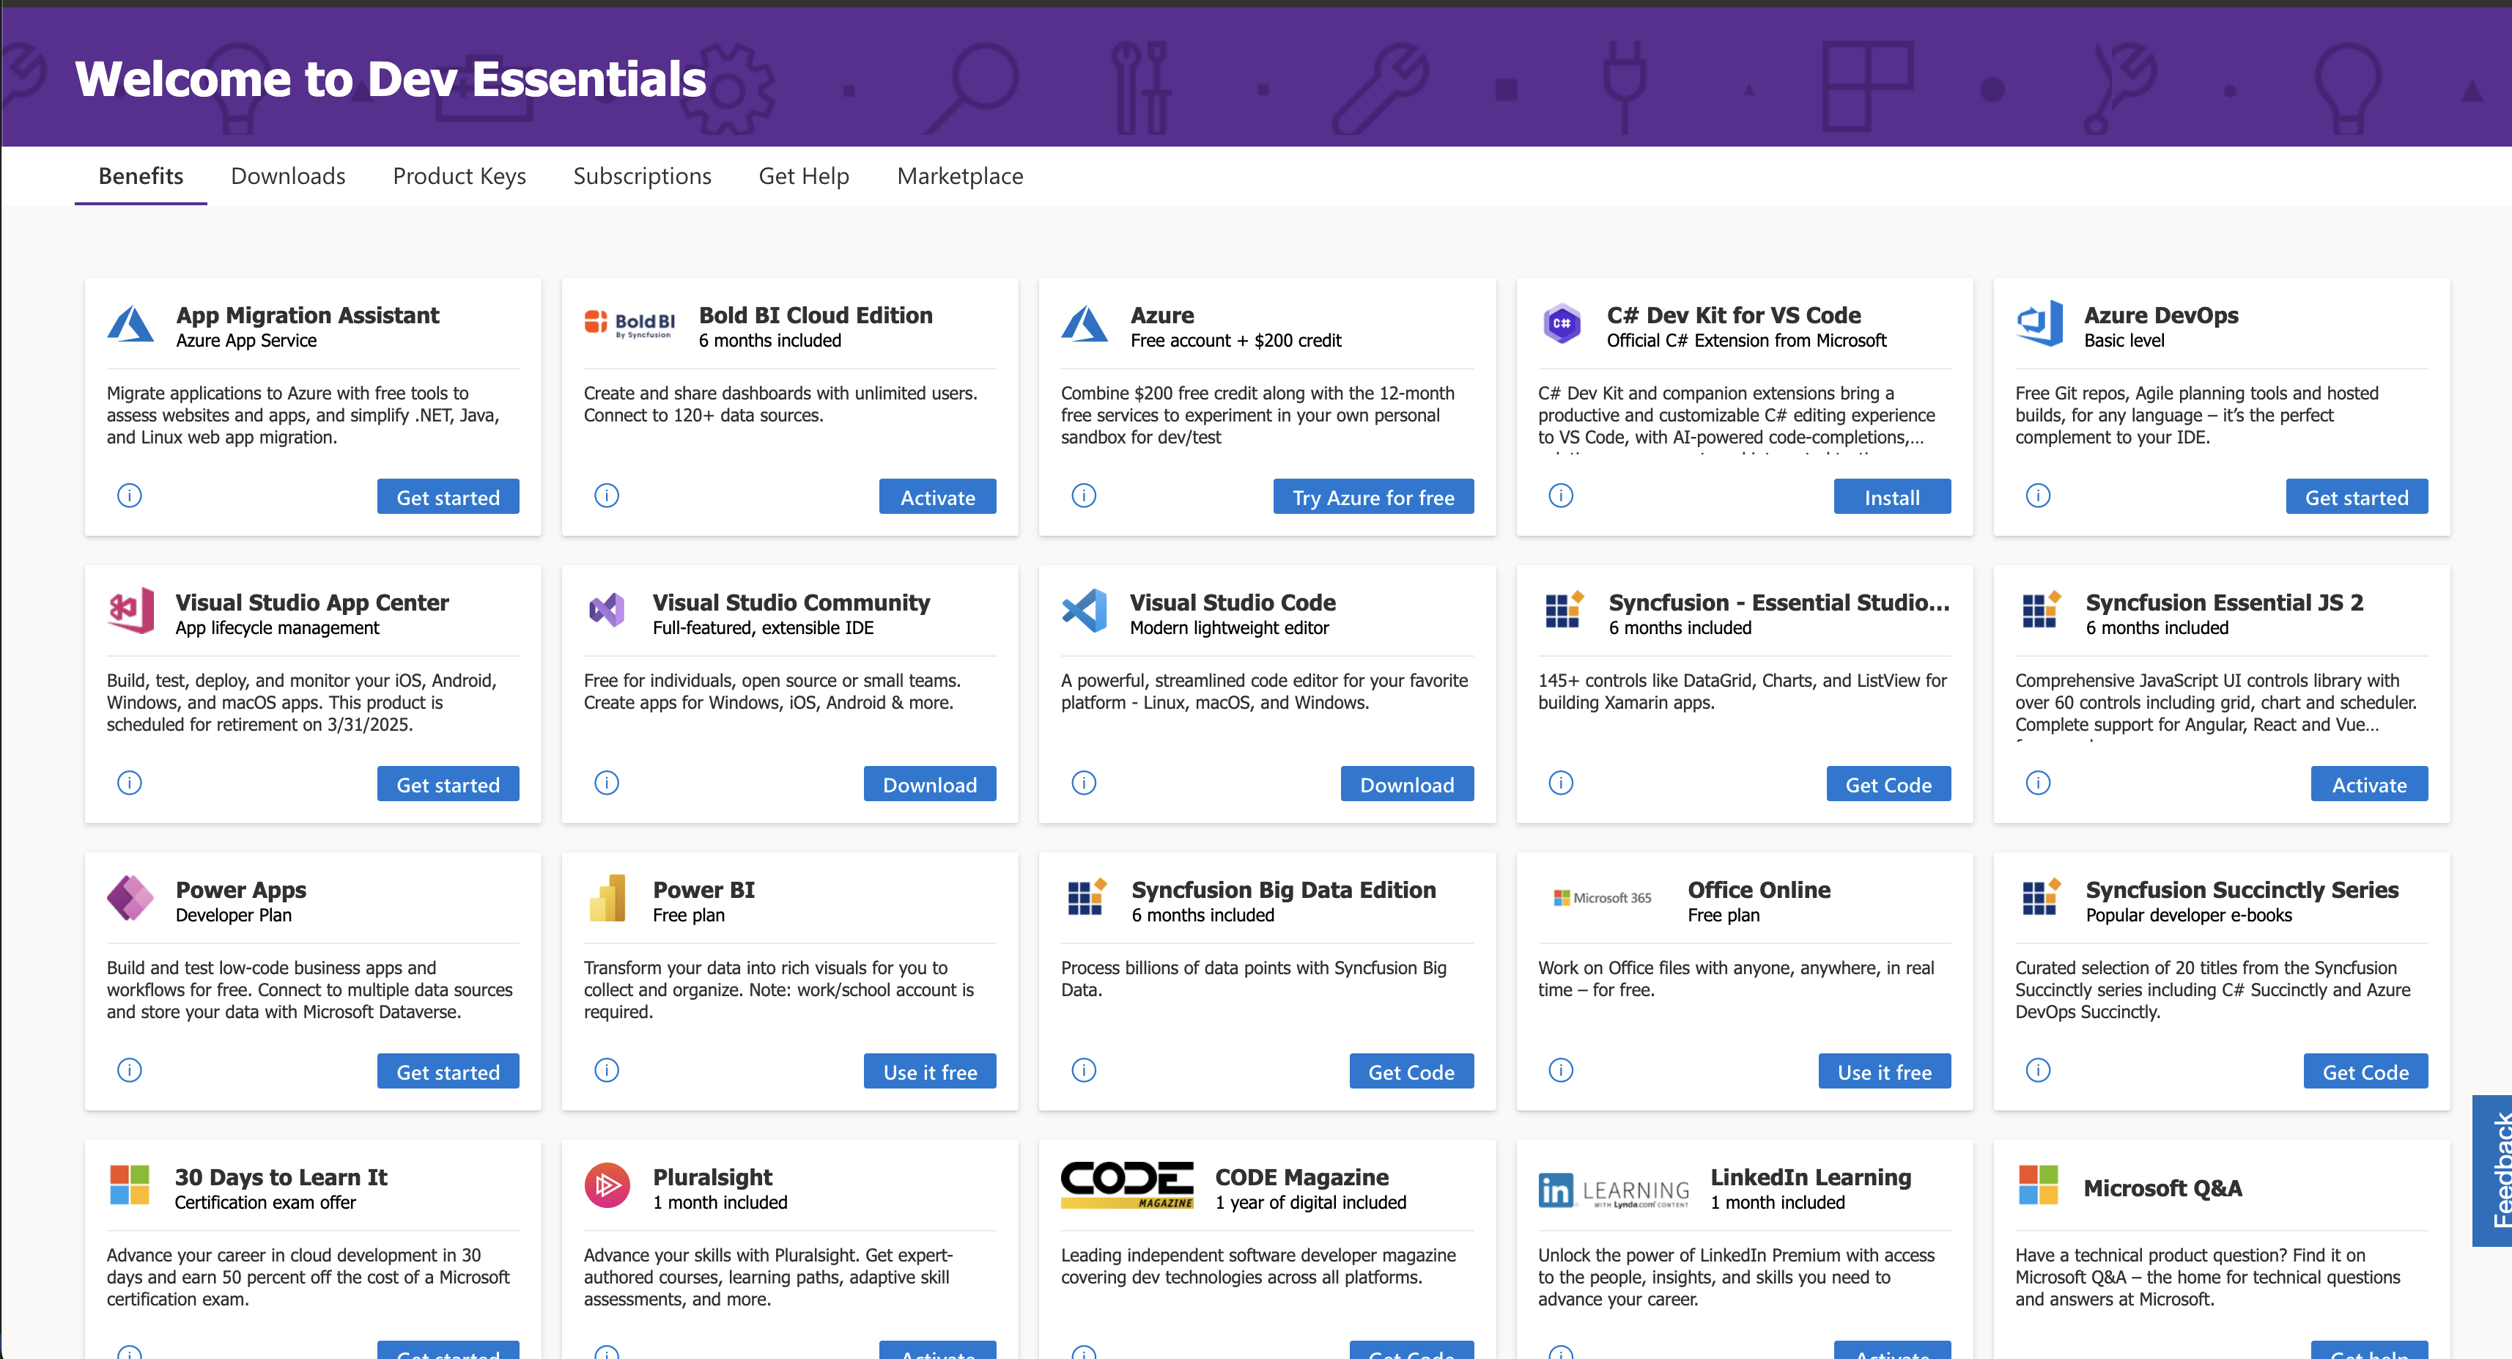Click the Syncfusion Essential Studio logo icon
Image resolution: width=2512 pixels, height=1359 pixels.
click(1565, 611)
